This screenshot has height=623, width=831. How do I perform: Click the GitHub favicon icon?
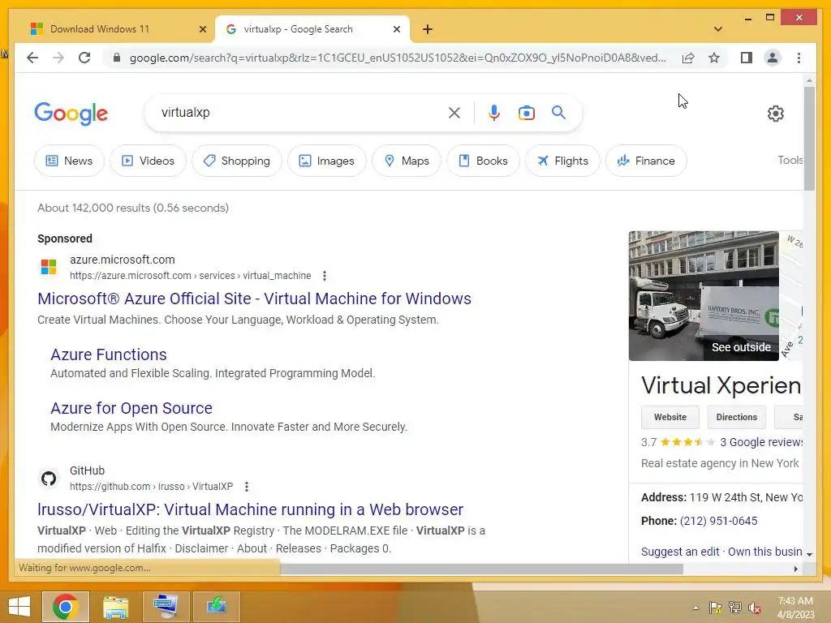49,479
